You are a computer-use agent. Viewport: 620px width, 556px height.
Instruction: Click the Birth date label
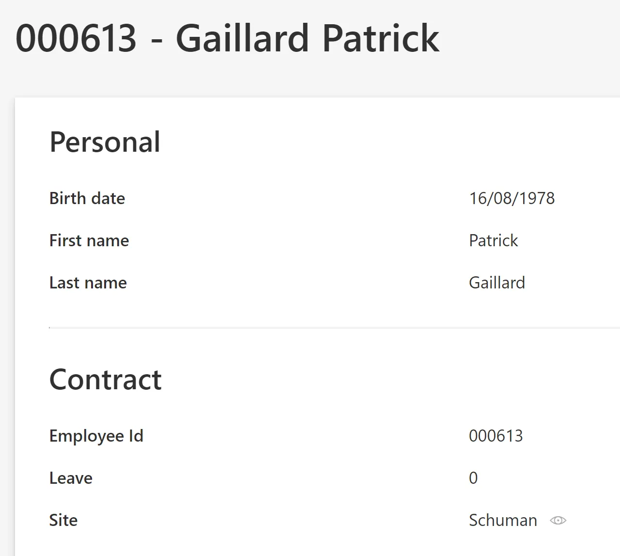(87, 198)
